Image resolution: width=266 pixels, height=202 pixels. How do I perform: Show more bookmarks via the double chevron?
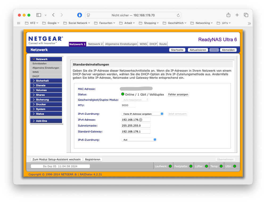pos(249,23)
